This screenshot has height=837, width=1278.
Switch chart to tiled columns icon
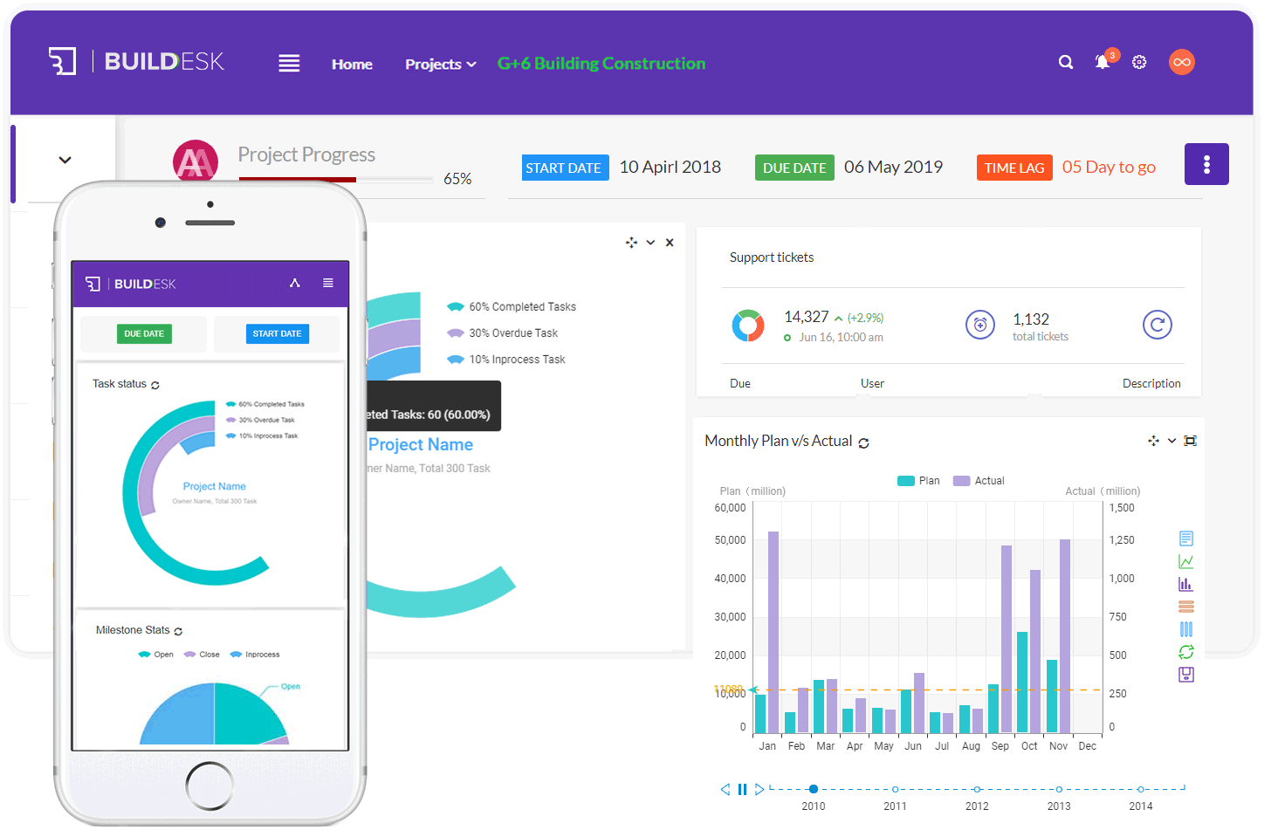point(1186,629)
